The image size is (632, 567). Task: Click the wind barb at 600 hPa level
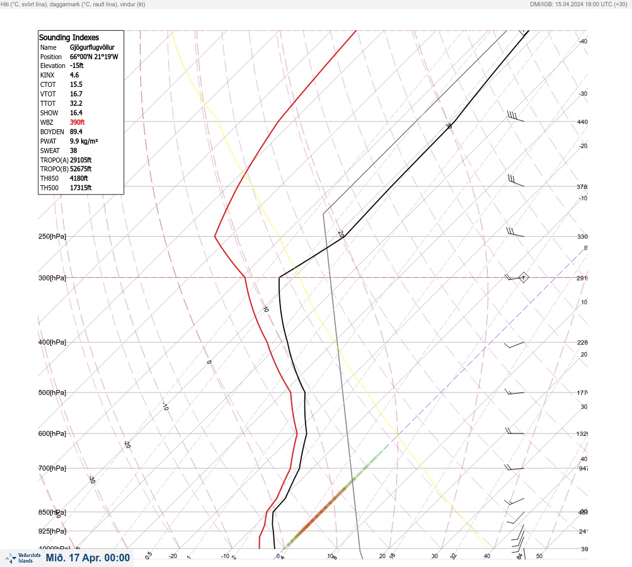point(515,431)
